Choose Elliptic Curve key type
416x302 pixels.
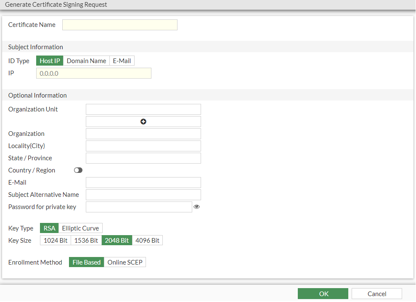click(x=80, y=228)
